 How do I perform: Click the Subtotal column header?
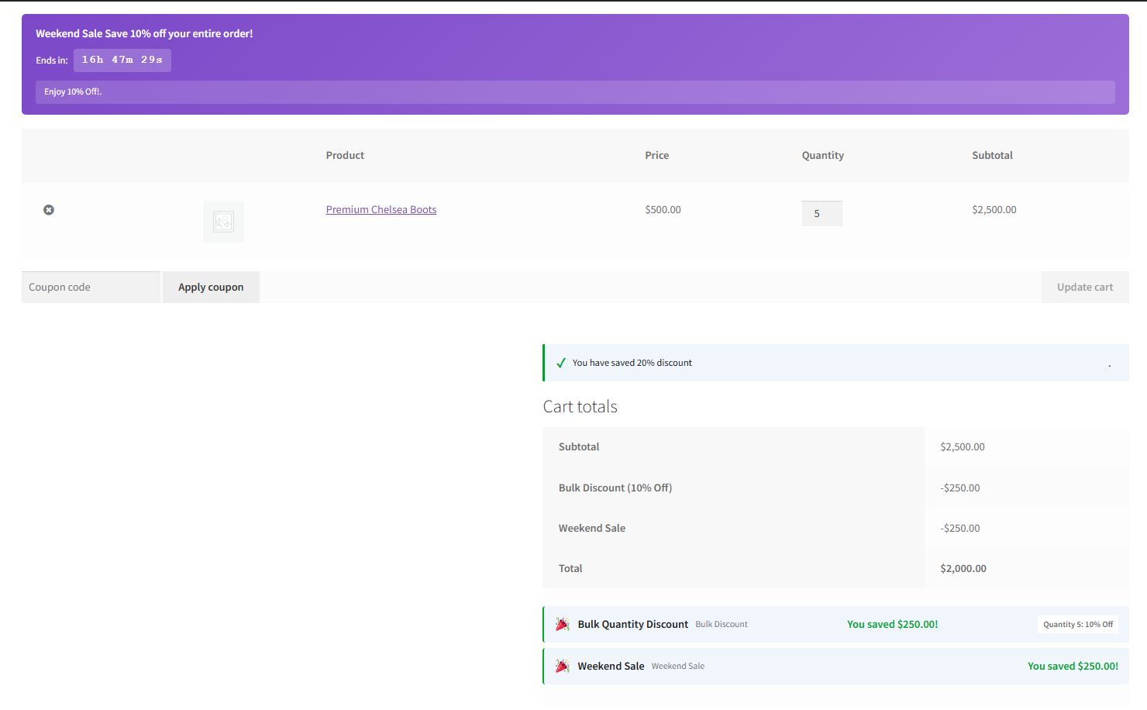coord(993,155)
